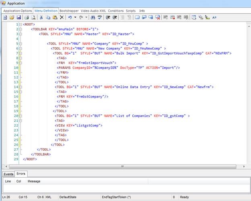Collapse the FRM node on line 9

coord(21,63)
